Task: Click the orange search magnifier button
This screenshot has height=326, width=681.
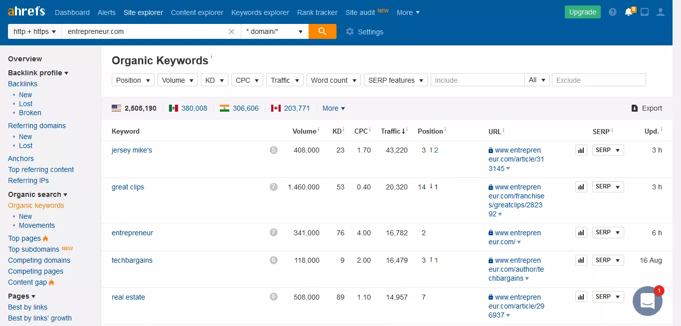Action: 322,31
